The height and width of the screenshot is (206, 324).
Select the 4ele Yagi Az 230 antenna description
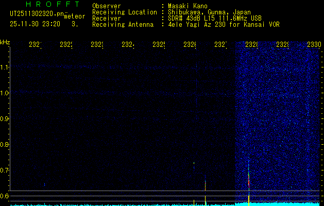pyautogui.click(x=224, y=25)
